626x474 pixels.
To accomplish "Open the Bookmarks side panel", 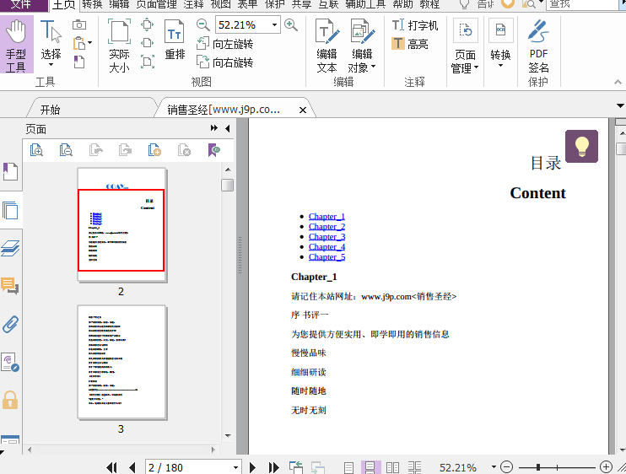I will (x=10, y=171).
